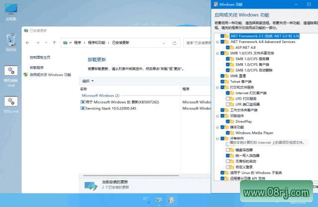Uncheck Internet 打印客户端 checkbox

(228, 93)
